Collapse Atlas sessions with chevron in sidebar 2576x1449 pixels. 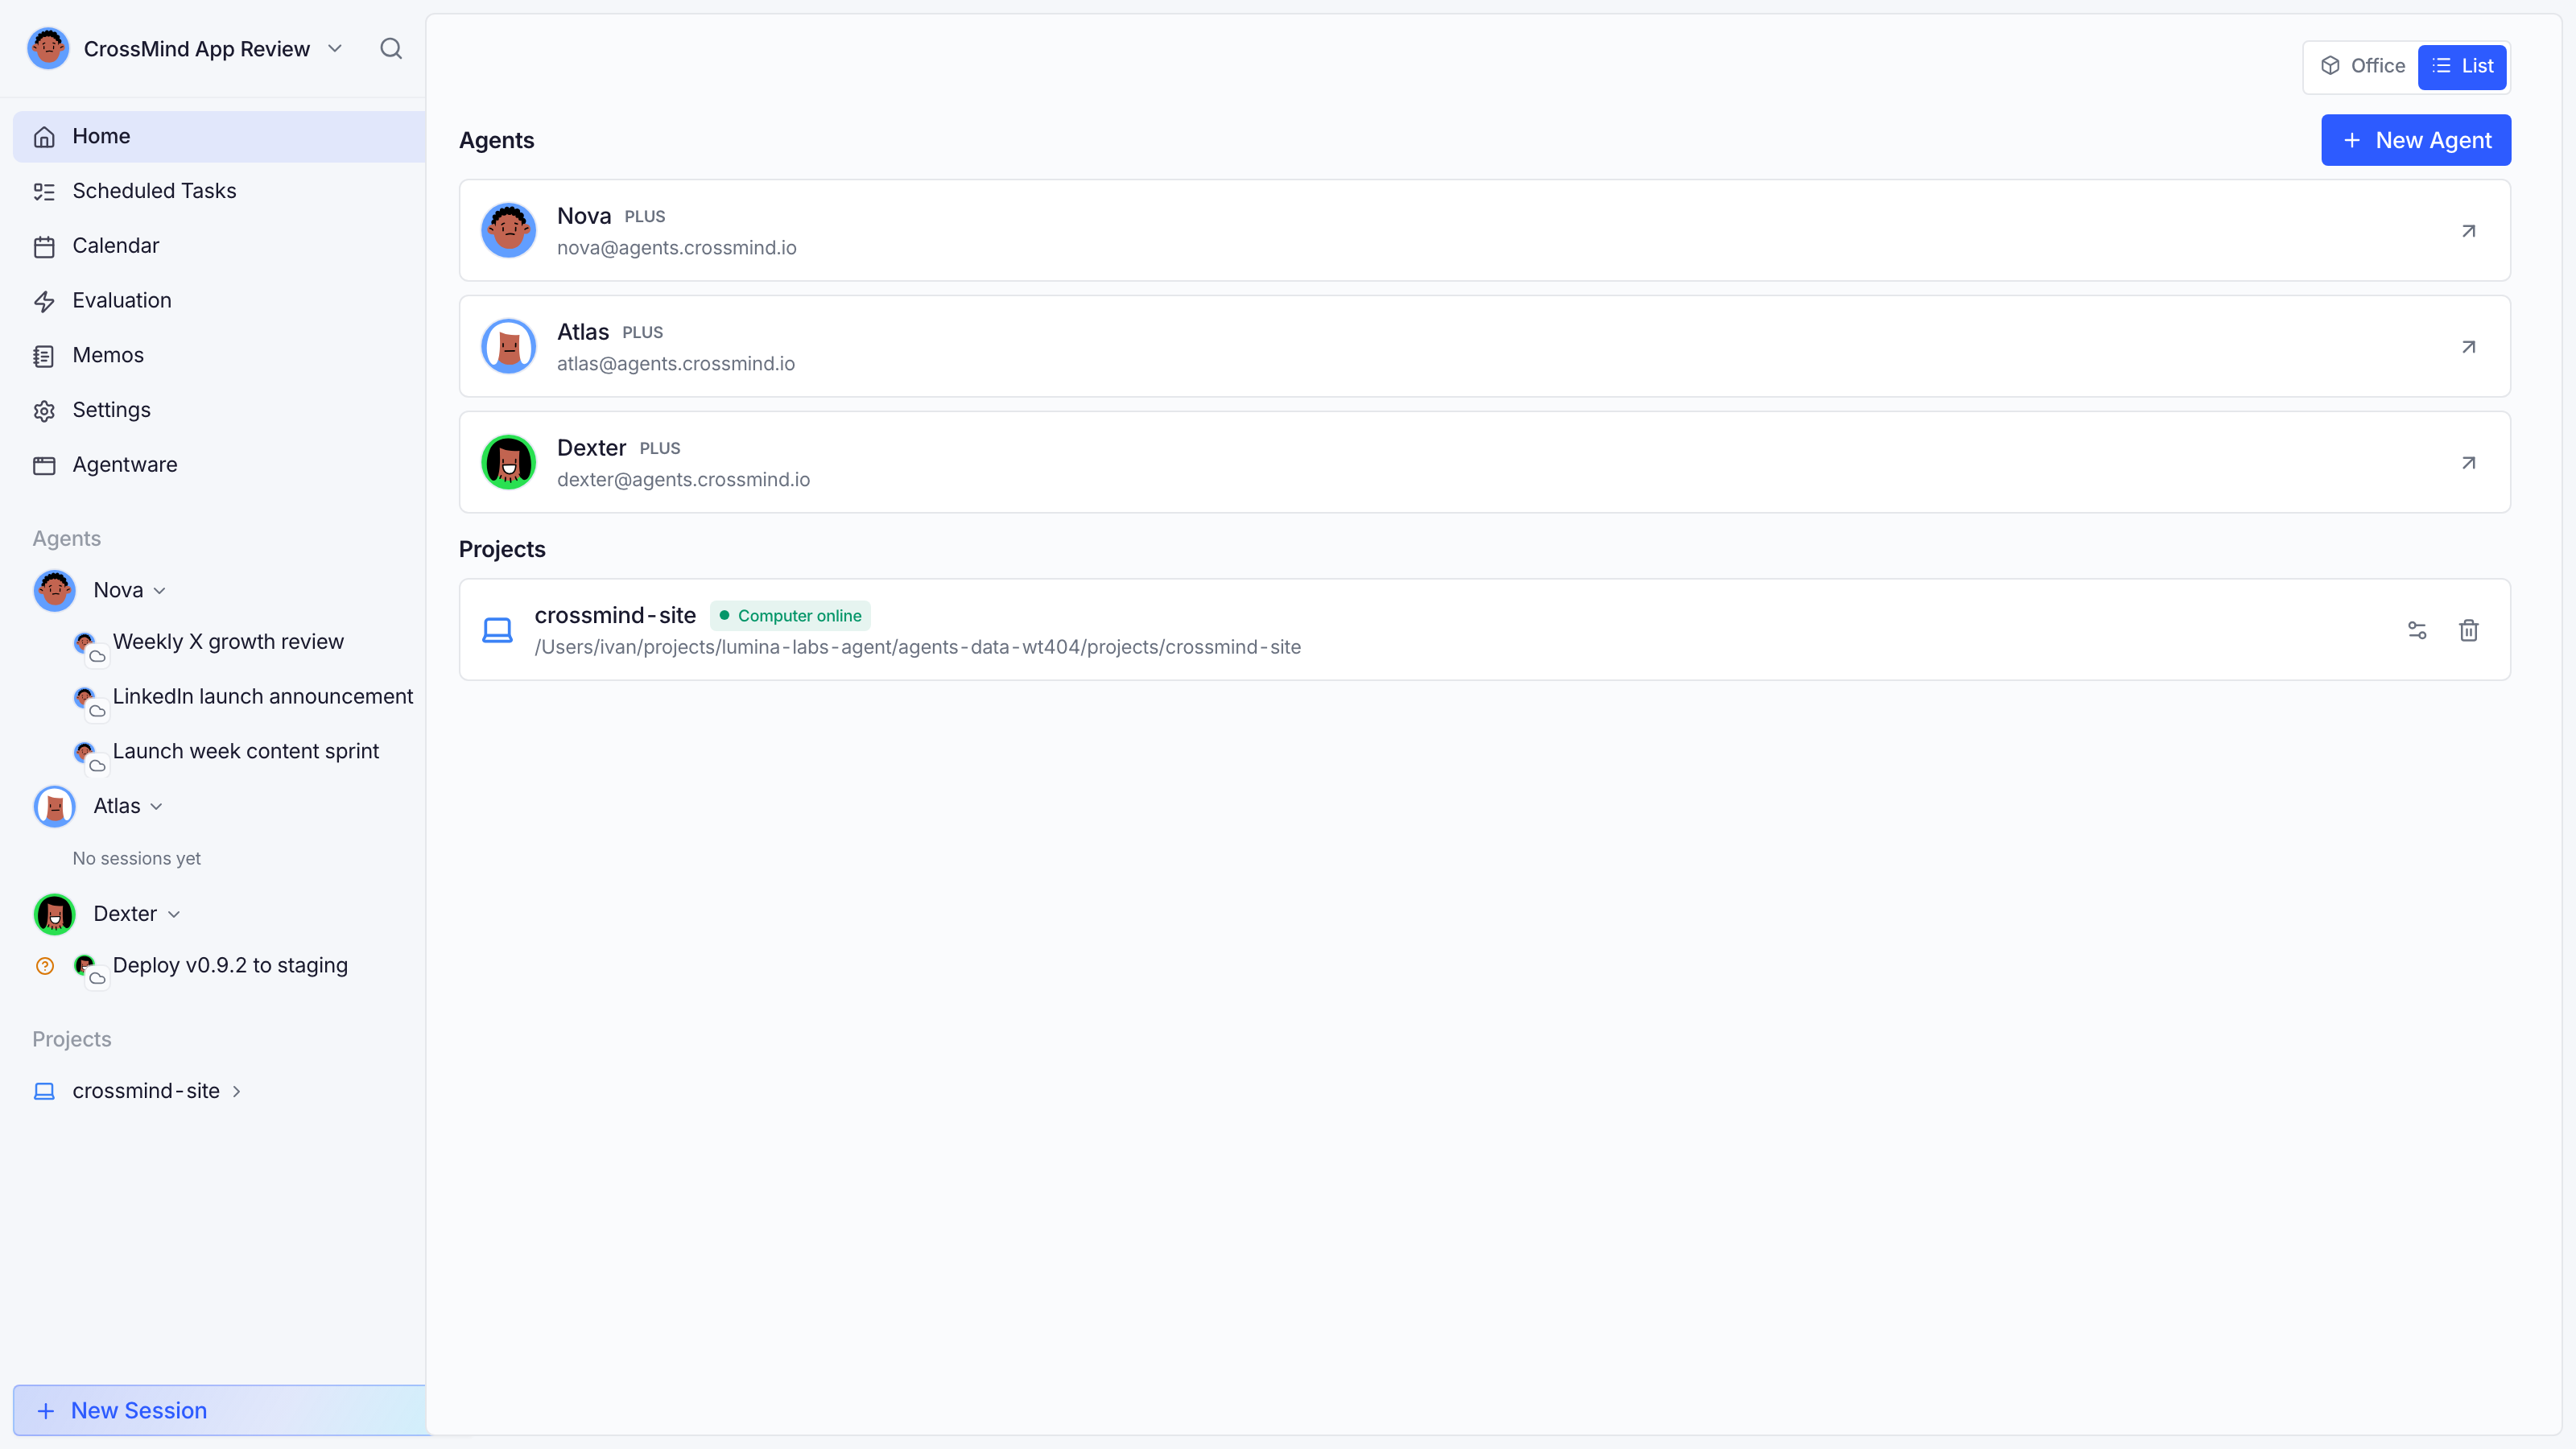pos(156,807)
